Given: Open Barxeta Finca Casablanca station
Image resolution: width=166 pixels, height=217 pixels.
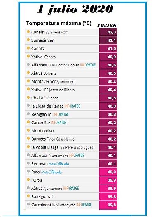Looking at the screenshot, I should (62, 139).
